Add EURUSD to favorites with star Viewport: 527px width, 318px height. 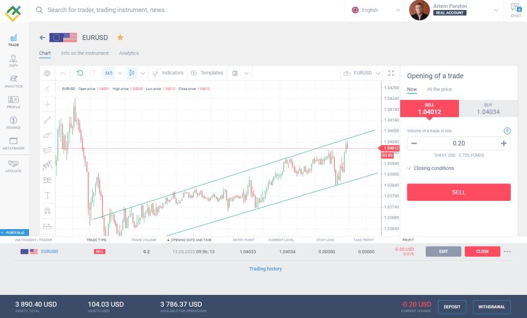click(x=120, y=37)
